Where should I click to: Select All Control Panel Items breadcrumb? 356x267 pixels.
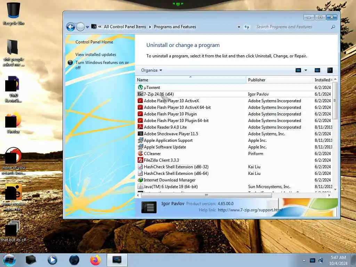point(125,27)
